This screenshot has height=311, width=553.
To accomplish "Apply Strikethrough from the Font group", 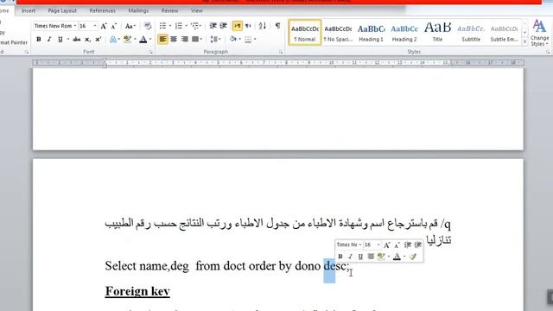I will [77, 39].
